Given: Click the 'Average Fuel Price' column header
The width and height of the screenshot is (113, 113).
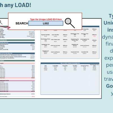Looking at the screenshot, I should (x=85, y=66).
